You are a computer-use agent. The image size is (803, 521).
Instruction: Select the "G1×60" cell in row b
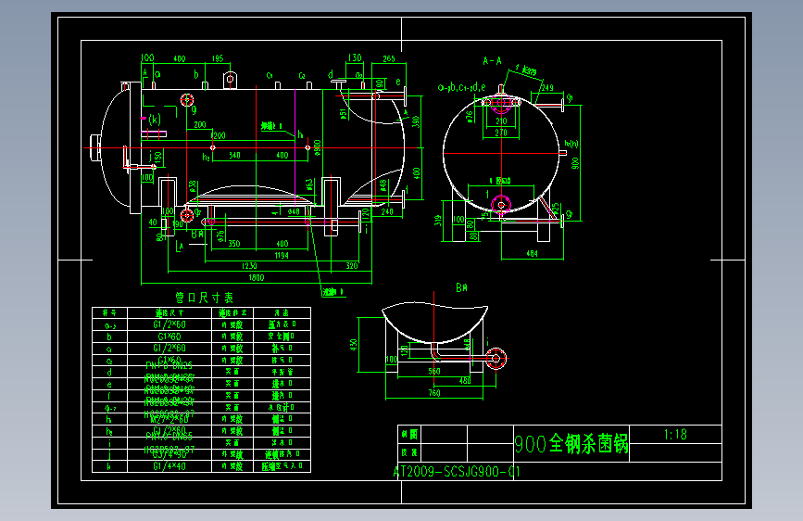pos(169,337)
